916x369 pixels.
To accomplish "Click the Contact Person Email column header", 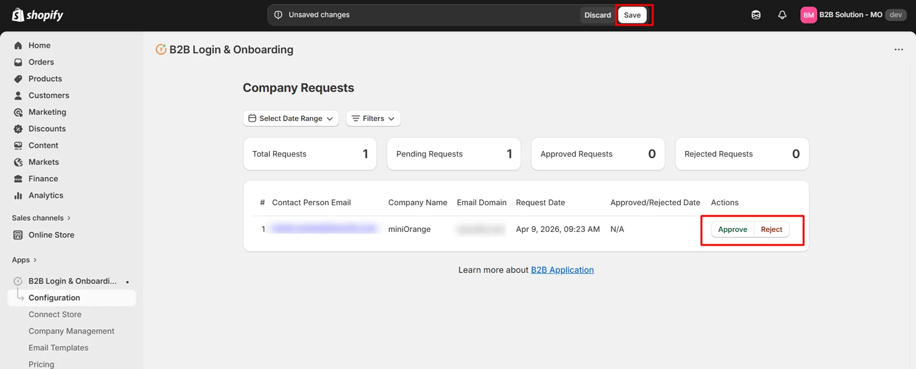I will coord(311,202).
